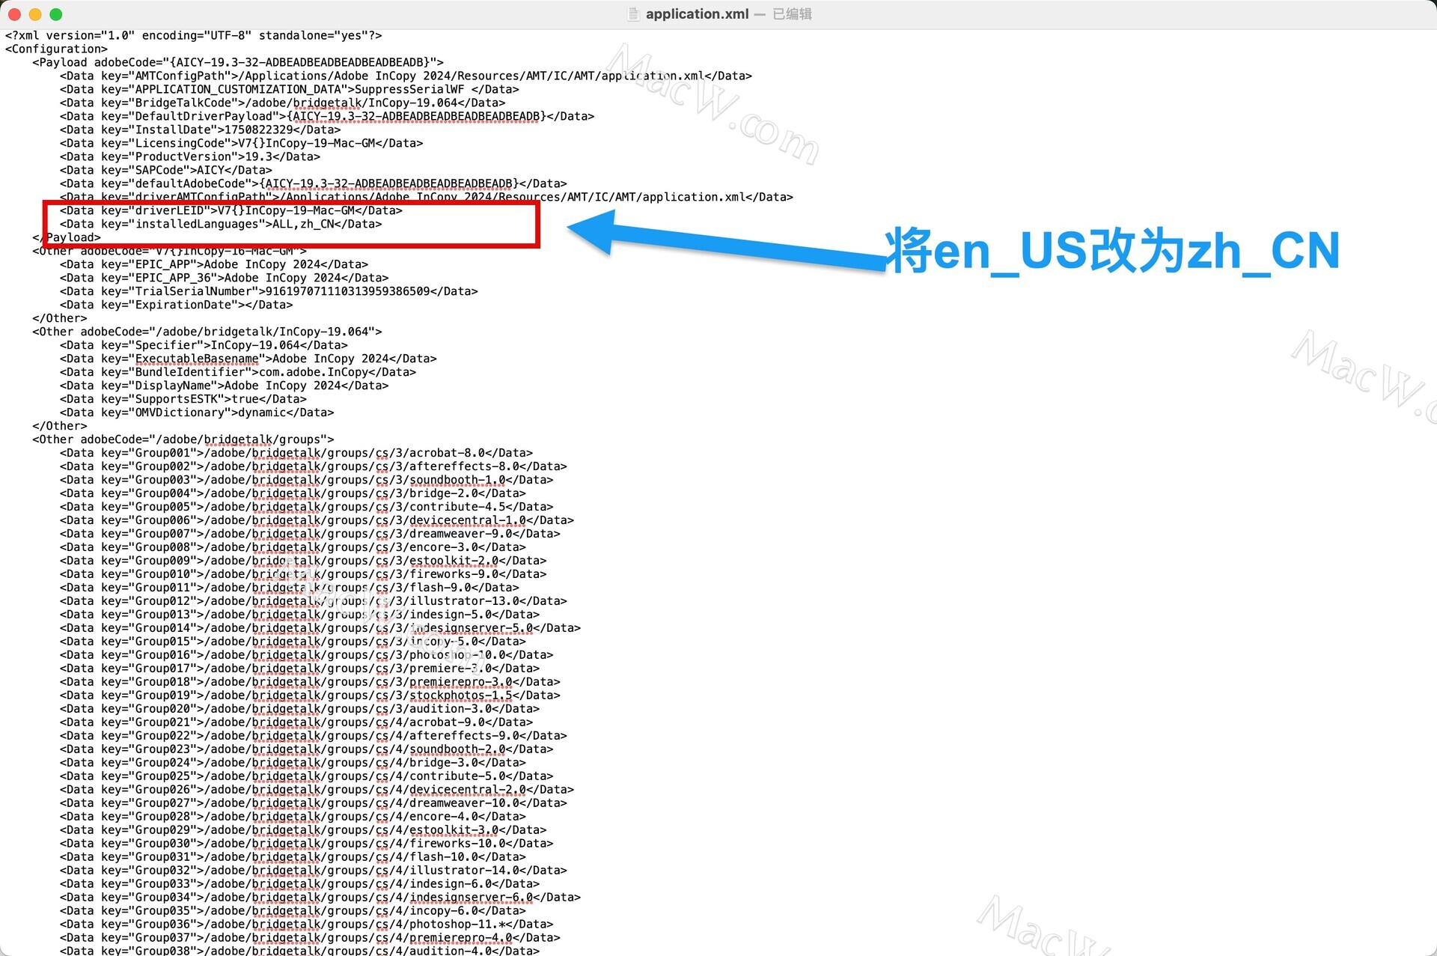Click the defaultAdobeCode data line
The image size is (1437, 956).
(x=314, y=183)
